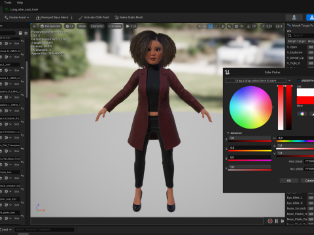This screenshot has width=314, height=235.
Task: Click OK in the Color Picker
Action: coord(289,181)
